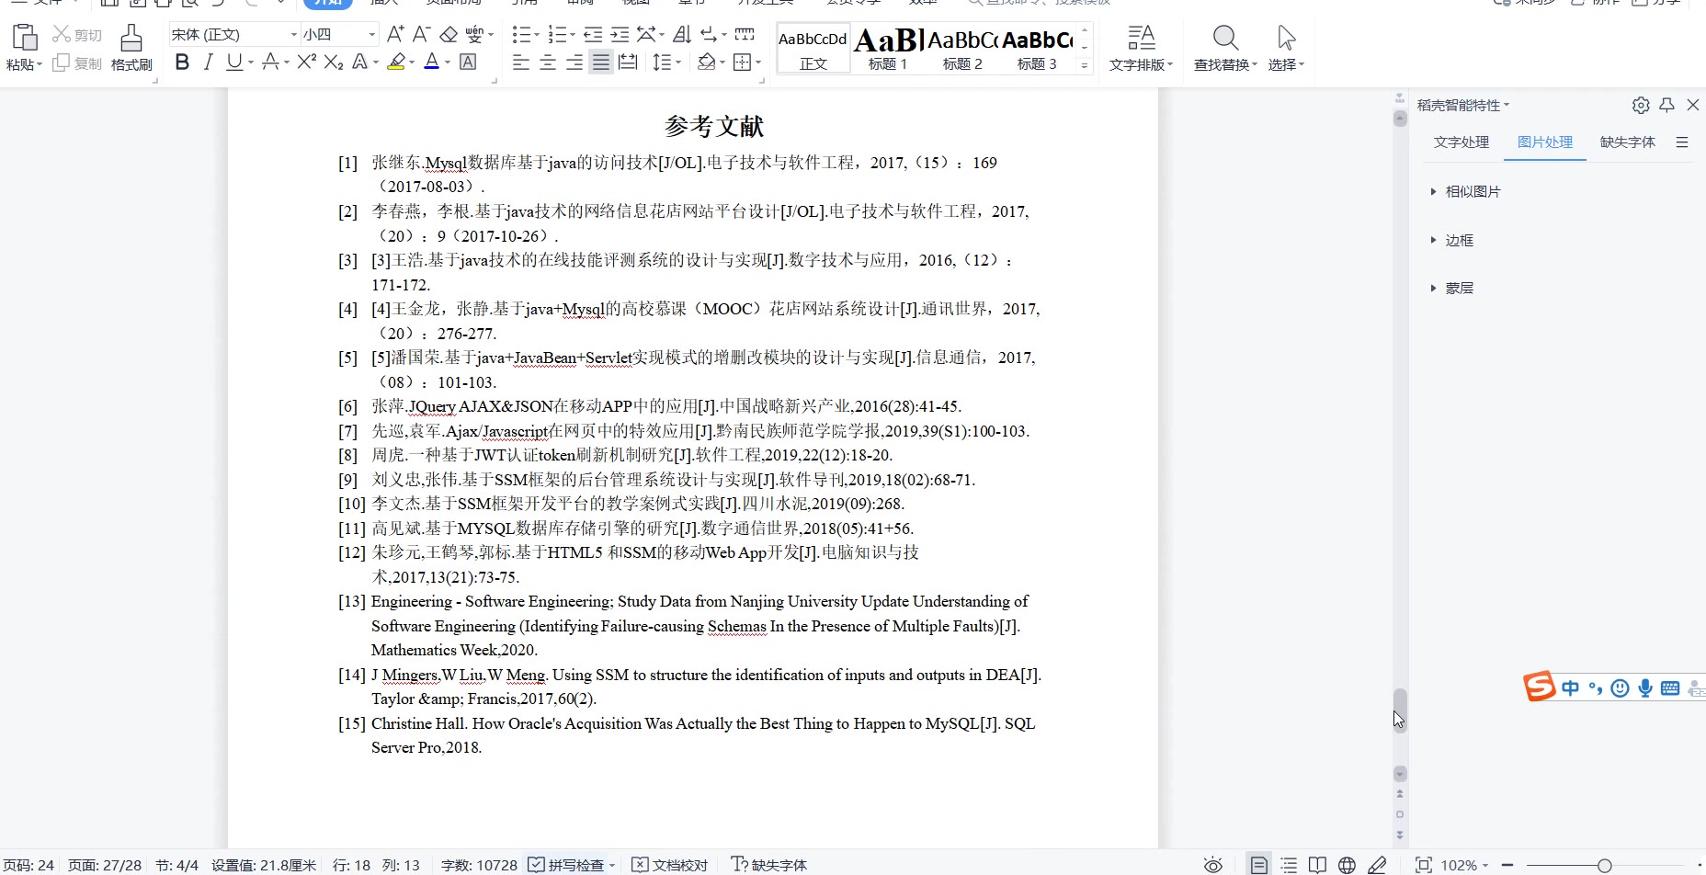Increase font size with A+ icon
Viewport: 1706px width, 875px height.
coord(395,35)
